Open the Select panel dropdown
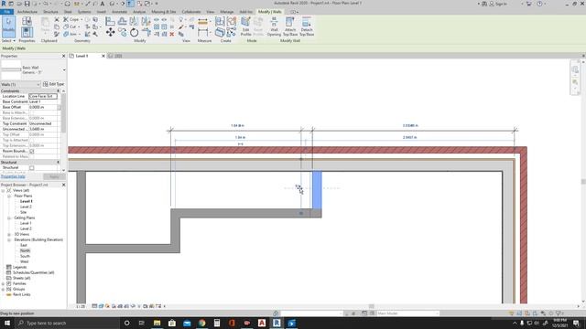The image size is (586, 329). point(8,40)
